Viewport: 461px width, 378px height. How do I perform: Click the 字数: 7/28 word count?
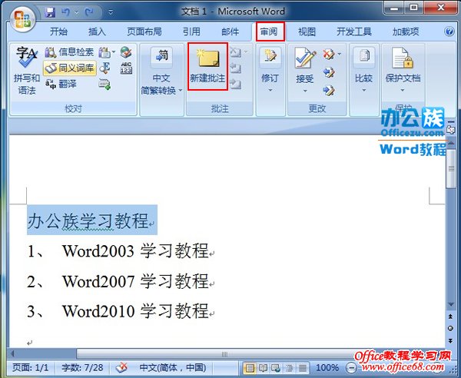pos(82,367)
